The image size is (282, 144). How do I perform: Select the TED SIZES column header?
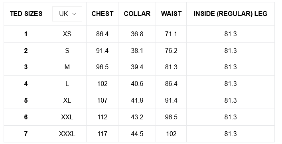[26, 14]
